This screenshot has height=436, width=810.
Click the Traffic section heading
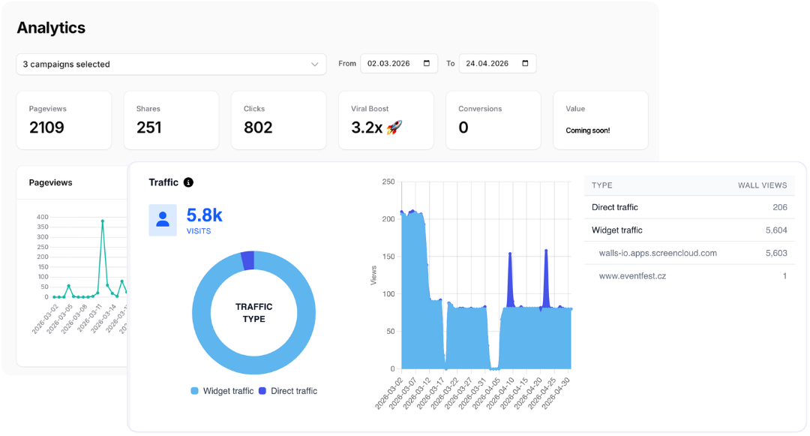click(x=163, y=182)
